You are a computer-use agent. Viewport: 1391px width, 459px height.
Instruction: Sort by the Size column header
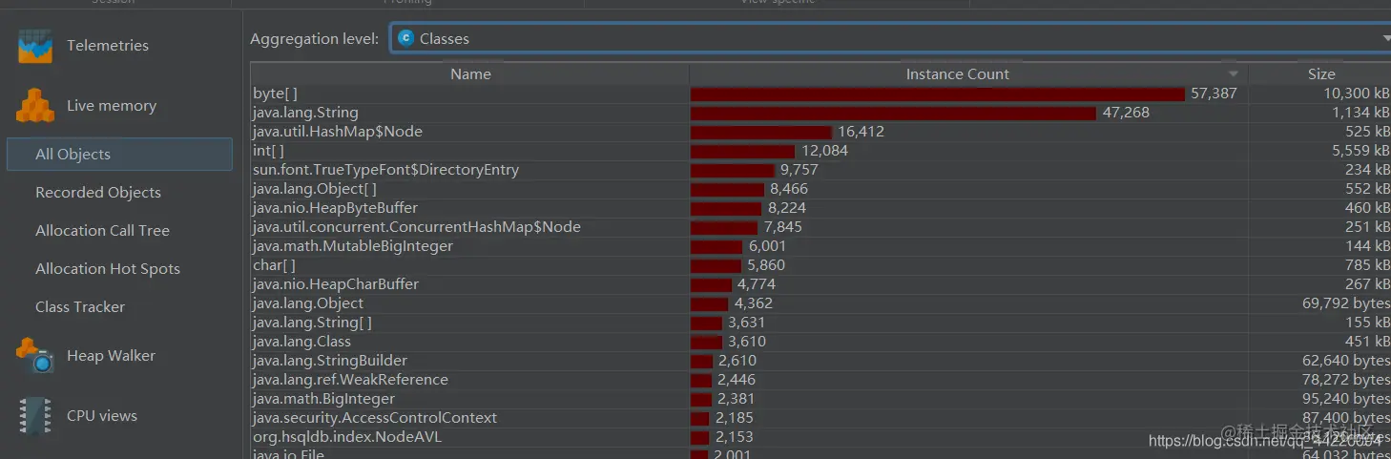(x=1320, y=73)
